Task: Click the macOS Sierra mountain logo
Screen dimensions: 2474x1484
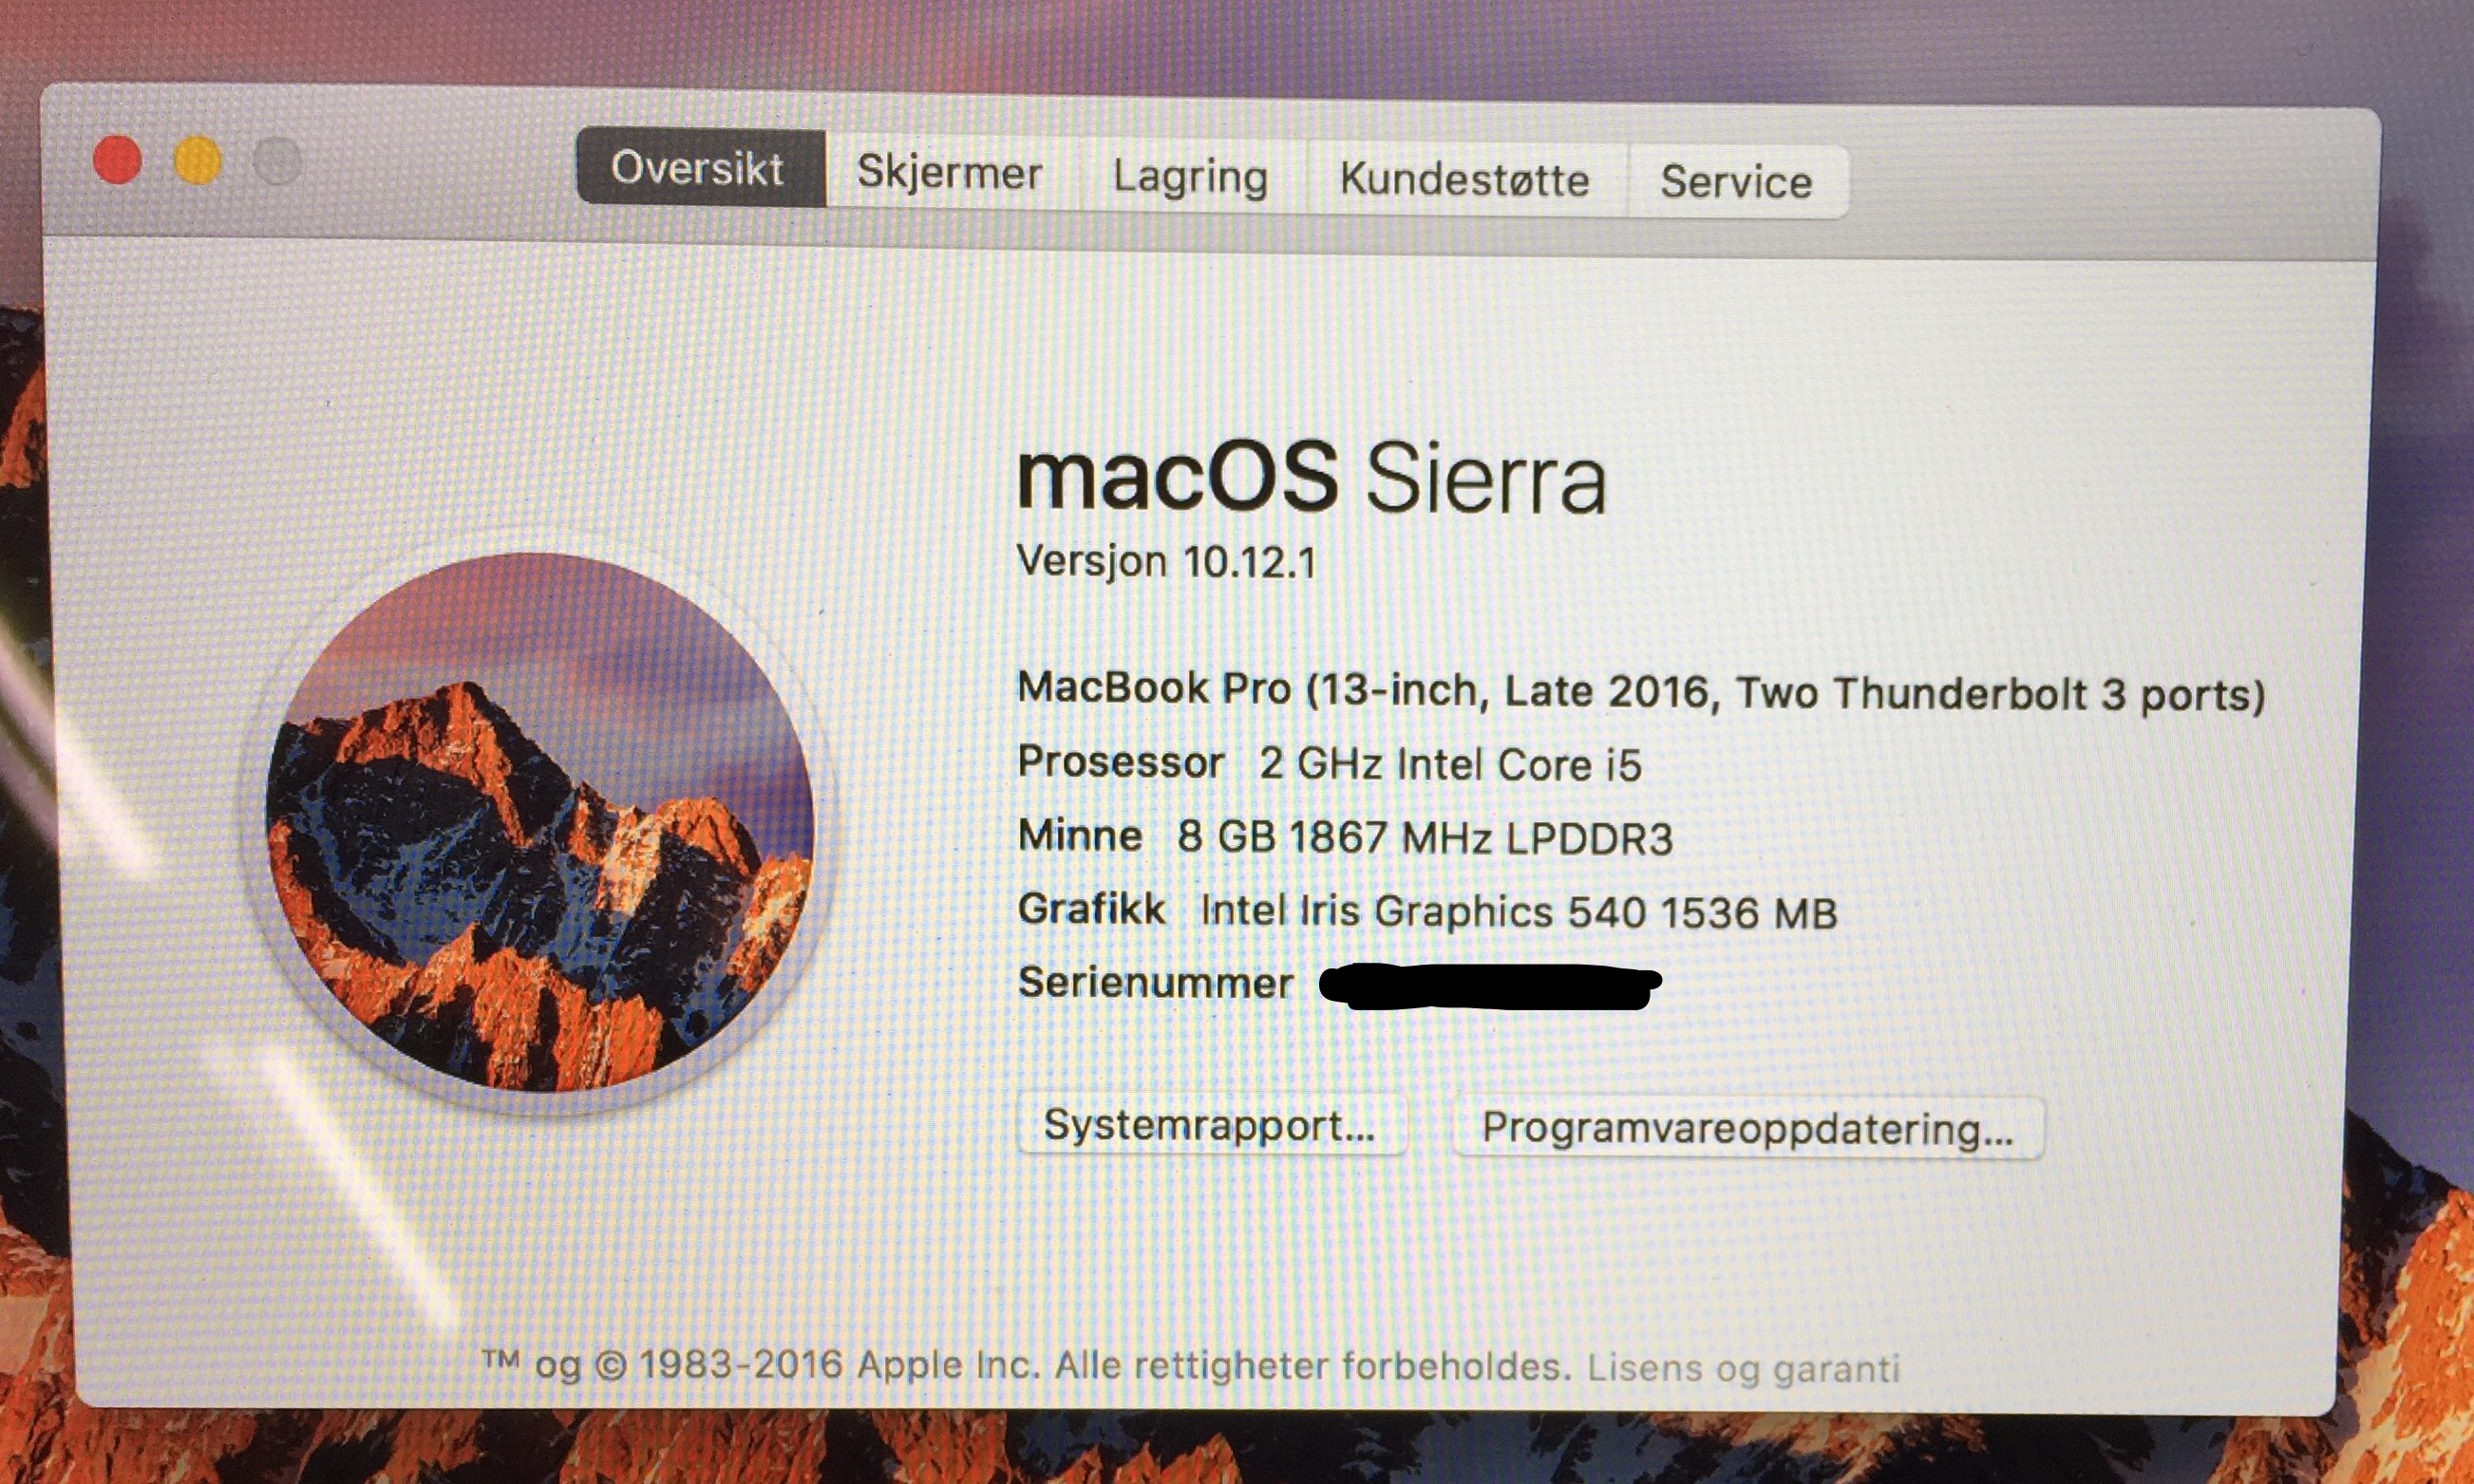Action: 540,822
